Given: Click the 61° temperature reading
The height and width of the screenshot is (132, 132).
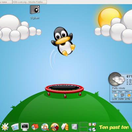Looking at the screenshot, I should point(129,76).
